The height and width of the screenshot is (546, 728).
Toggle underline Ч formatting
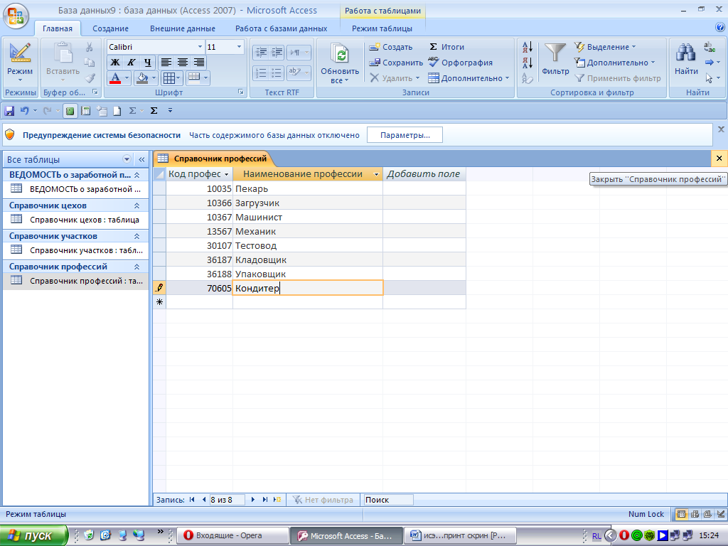coord(147,63)
